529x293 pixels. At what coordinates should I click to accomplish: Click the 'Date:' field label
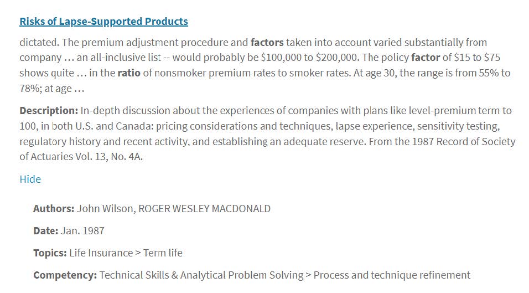45,231
